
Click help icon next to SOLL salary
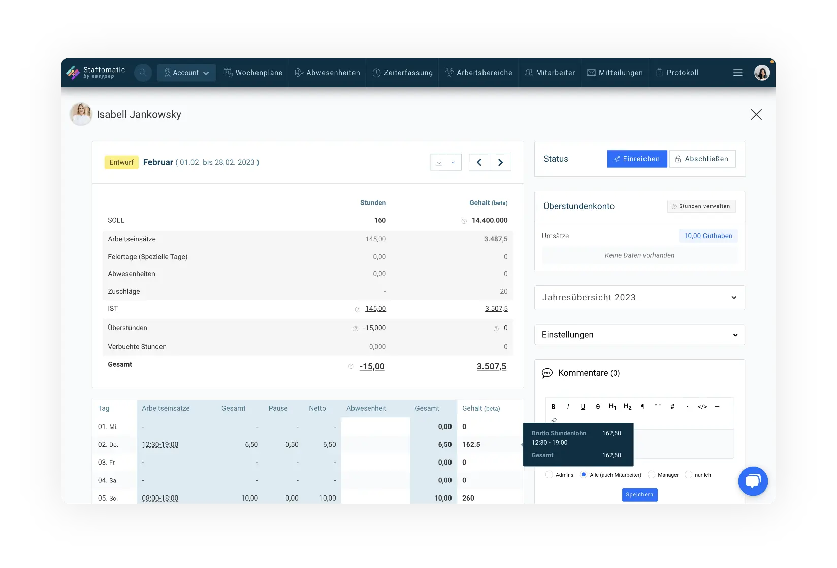(464, 221)
